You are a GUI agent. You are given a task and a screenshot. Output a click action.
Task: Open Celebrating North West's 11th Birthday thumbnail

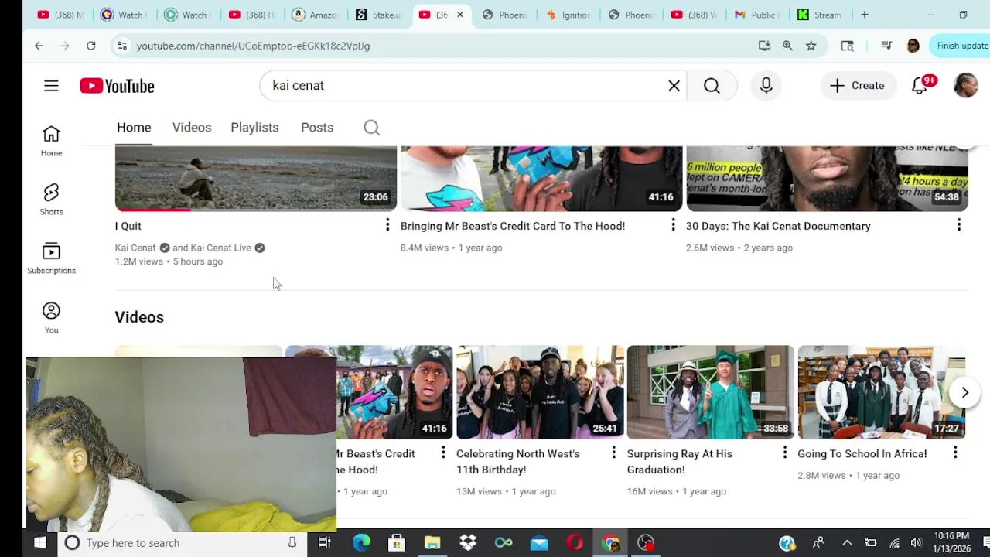pyautogui.click(x=540, y=392)
